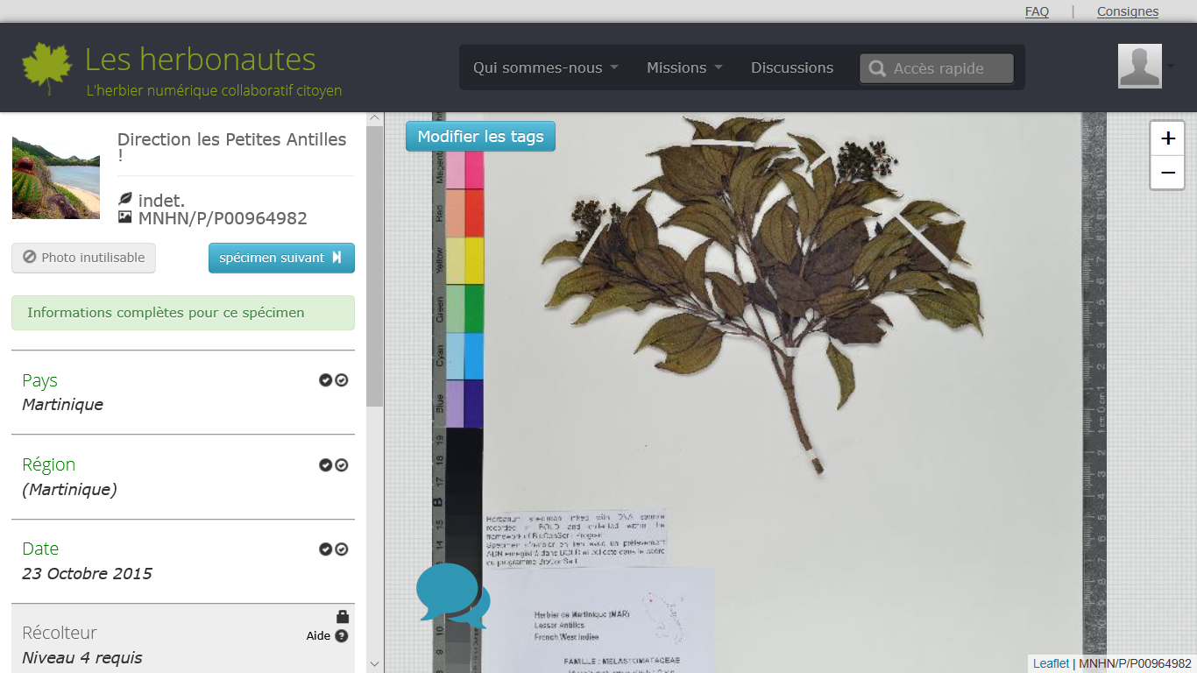Zoom out of the specimen image
The height and width of the screenshot is (673, 1197).
coord(1167,173)
